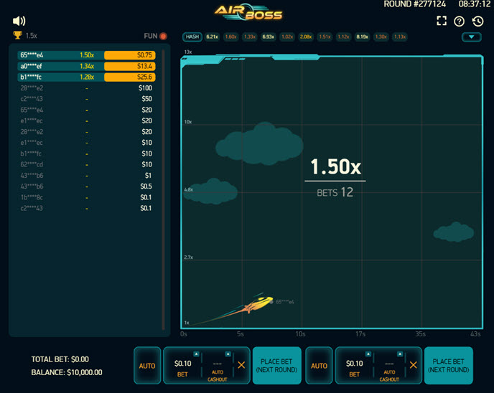Select the HASH tab

pos(192,37)
